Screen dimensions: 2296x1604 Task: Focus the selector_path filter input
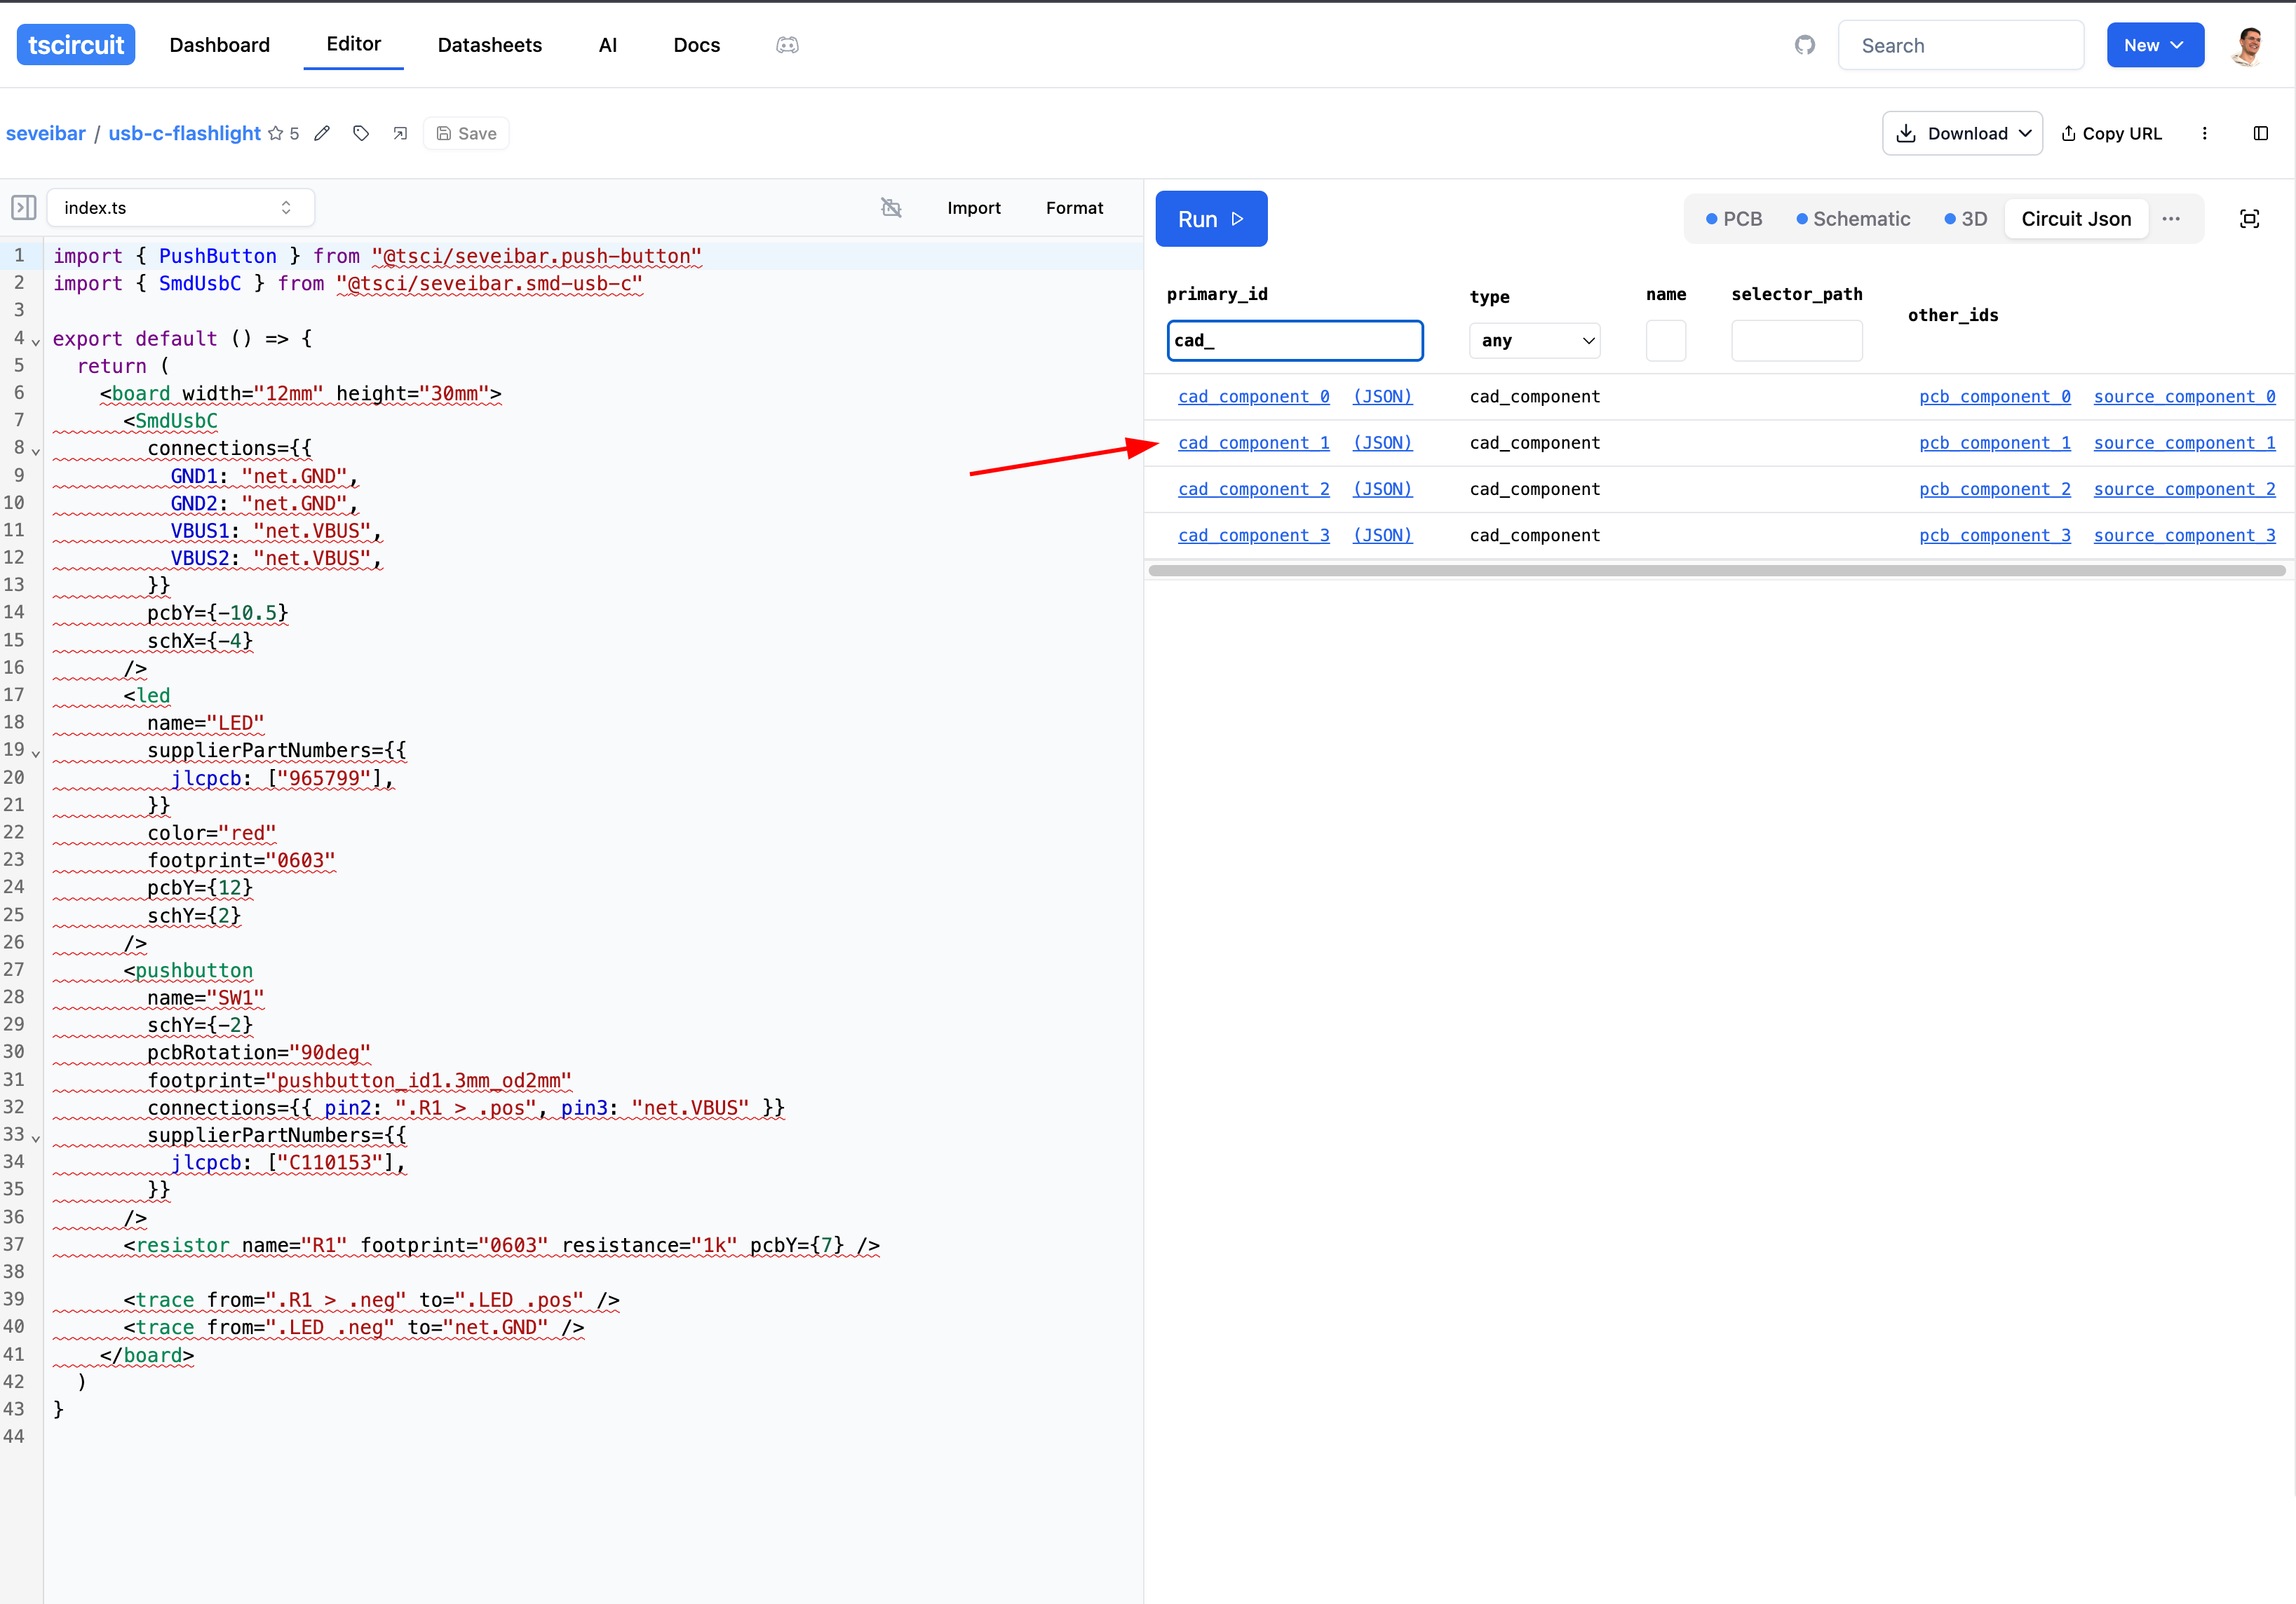point(1796,341)
